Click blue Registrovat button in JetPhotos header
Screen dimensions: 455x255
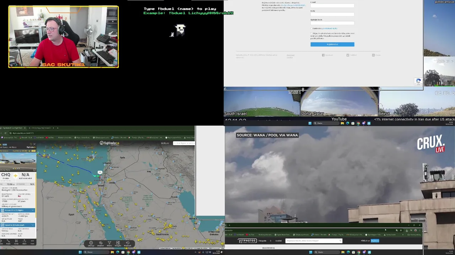[375, 241]
